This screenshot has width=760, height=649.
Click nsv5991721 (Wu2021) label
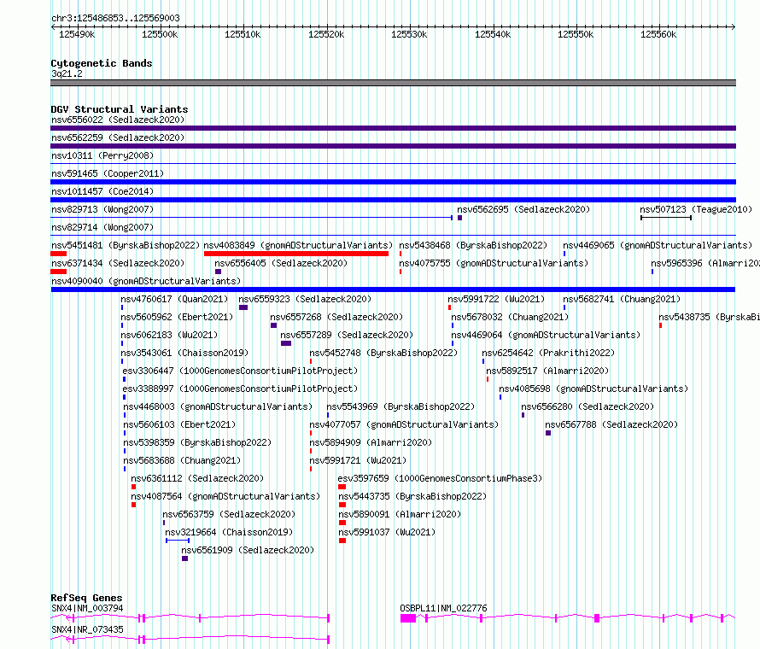coord(358,460)
